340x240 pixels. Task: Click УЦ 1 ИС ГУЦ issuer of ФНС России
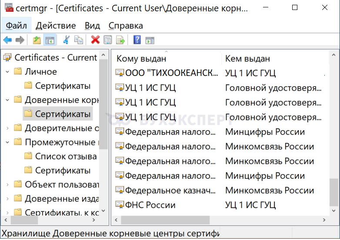pos(250,205)
